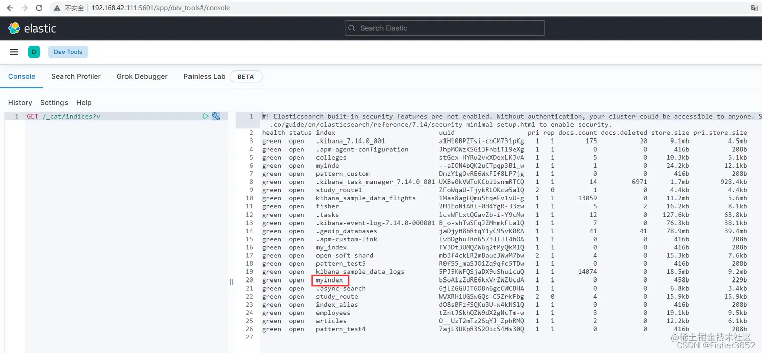Click the study_route1 index name
Viewport: 762px width, 353px height.
click(339, 190)
